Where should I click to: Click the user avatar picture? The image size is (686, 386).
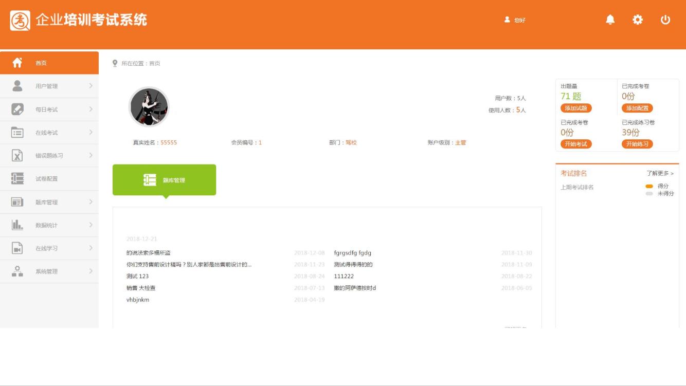pyautogui.click(x=149, y=107)
